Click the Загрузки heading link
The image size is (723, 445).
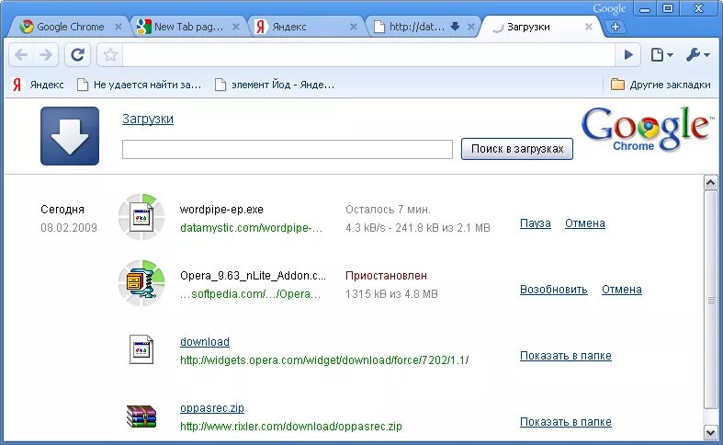pyautogui.click(x=148, y=120)
